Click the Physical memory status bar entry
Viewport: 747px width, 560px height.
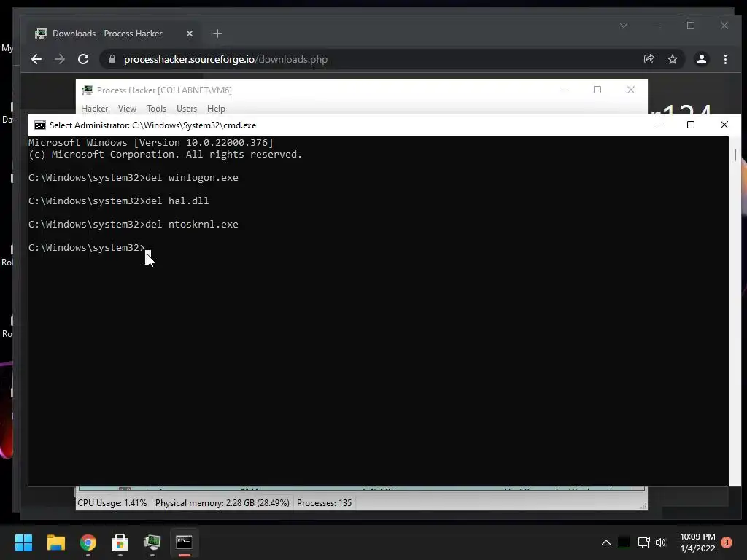tap(222, 503)
